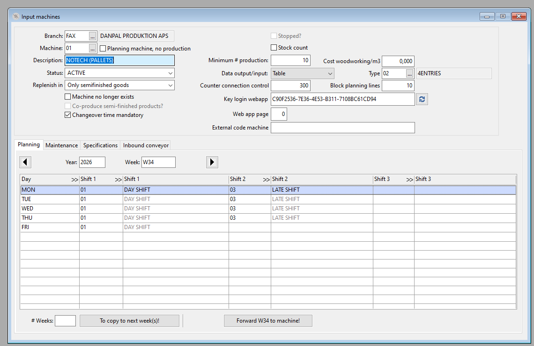Click the 4ENTRIES type description field
Screen dimensions: 534x346
pos(454,73)
